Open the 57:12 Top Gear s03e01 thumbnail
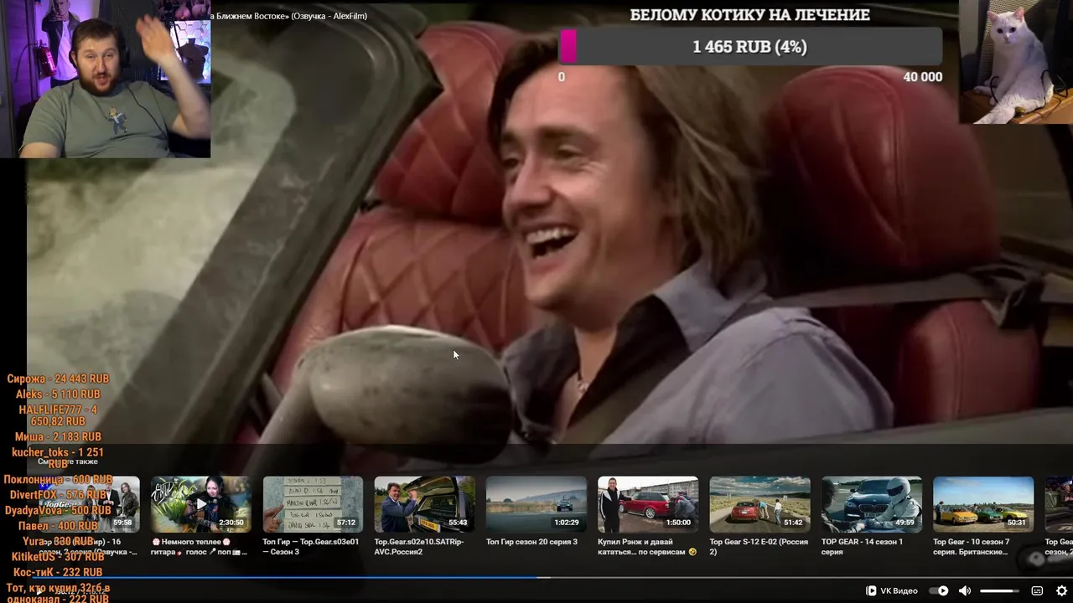1073x603 pixels. pos(313,504)
